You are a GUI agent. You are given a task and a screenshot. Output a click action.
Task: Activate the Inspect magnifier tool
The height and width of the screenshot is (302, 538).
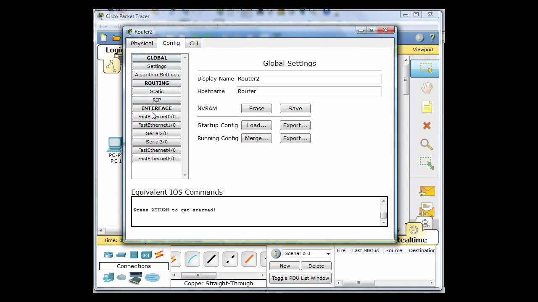[427, 144]
